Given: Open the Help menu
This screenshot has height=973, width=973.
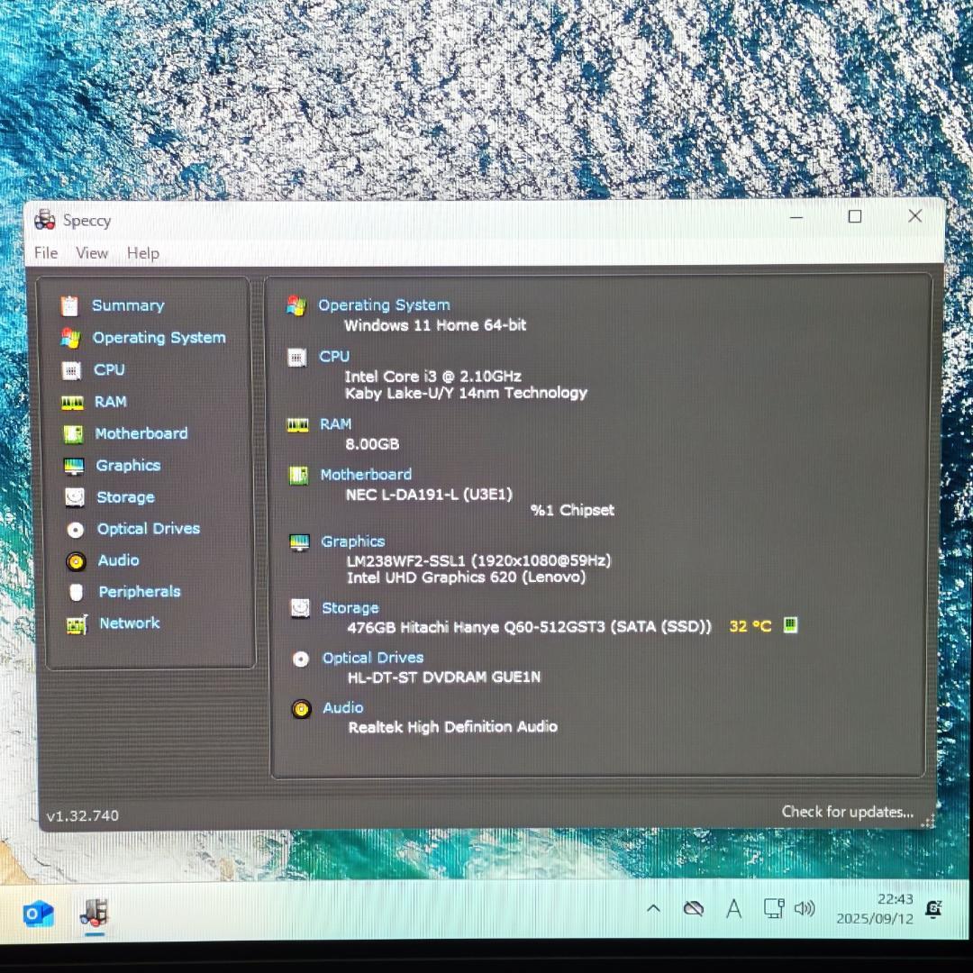Looking at the screenshot, I should pyautogui.click(x=142, y=253).
